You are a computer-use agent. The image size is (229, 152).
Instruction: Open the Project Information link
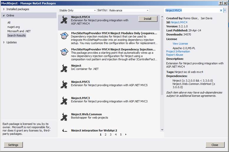pos(178,51)
